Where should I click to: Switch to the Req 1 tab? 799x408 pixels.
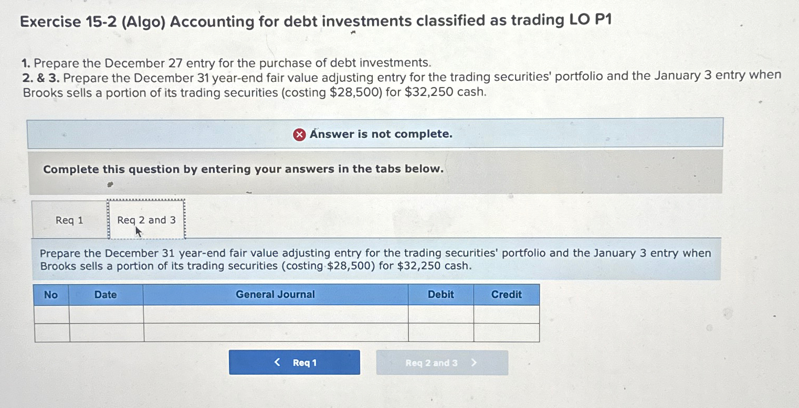[68, 220]
